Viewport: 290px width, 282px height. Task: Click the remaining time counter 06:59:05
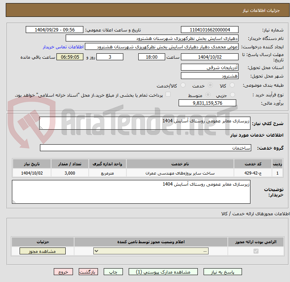coord(70,57)
